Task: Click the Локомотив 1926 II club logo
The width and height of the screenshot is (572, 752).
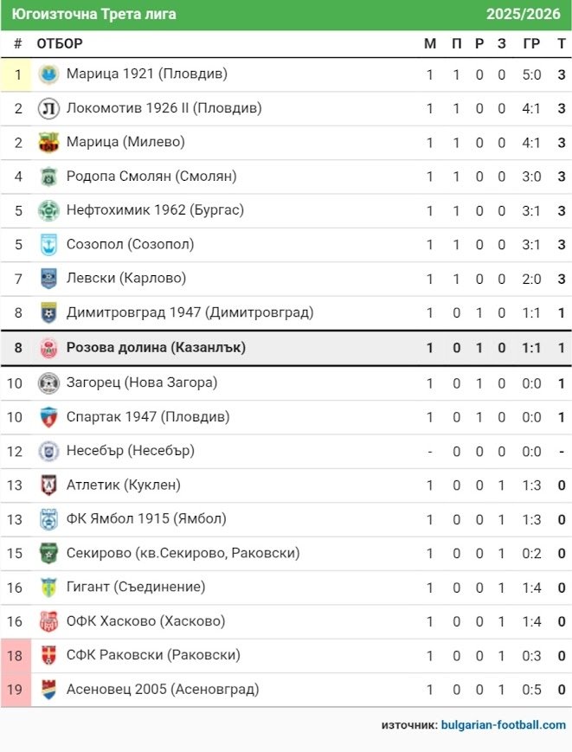Action: click(x=48, y=109)
